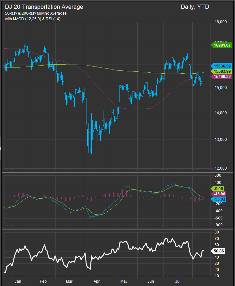Select the 15583.99 200-day average tag
The image size is (235, 286).
tap(222, 71)
